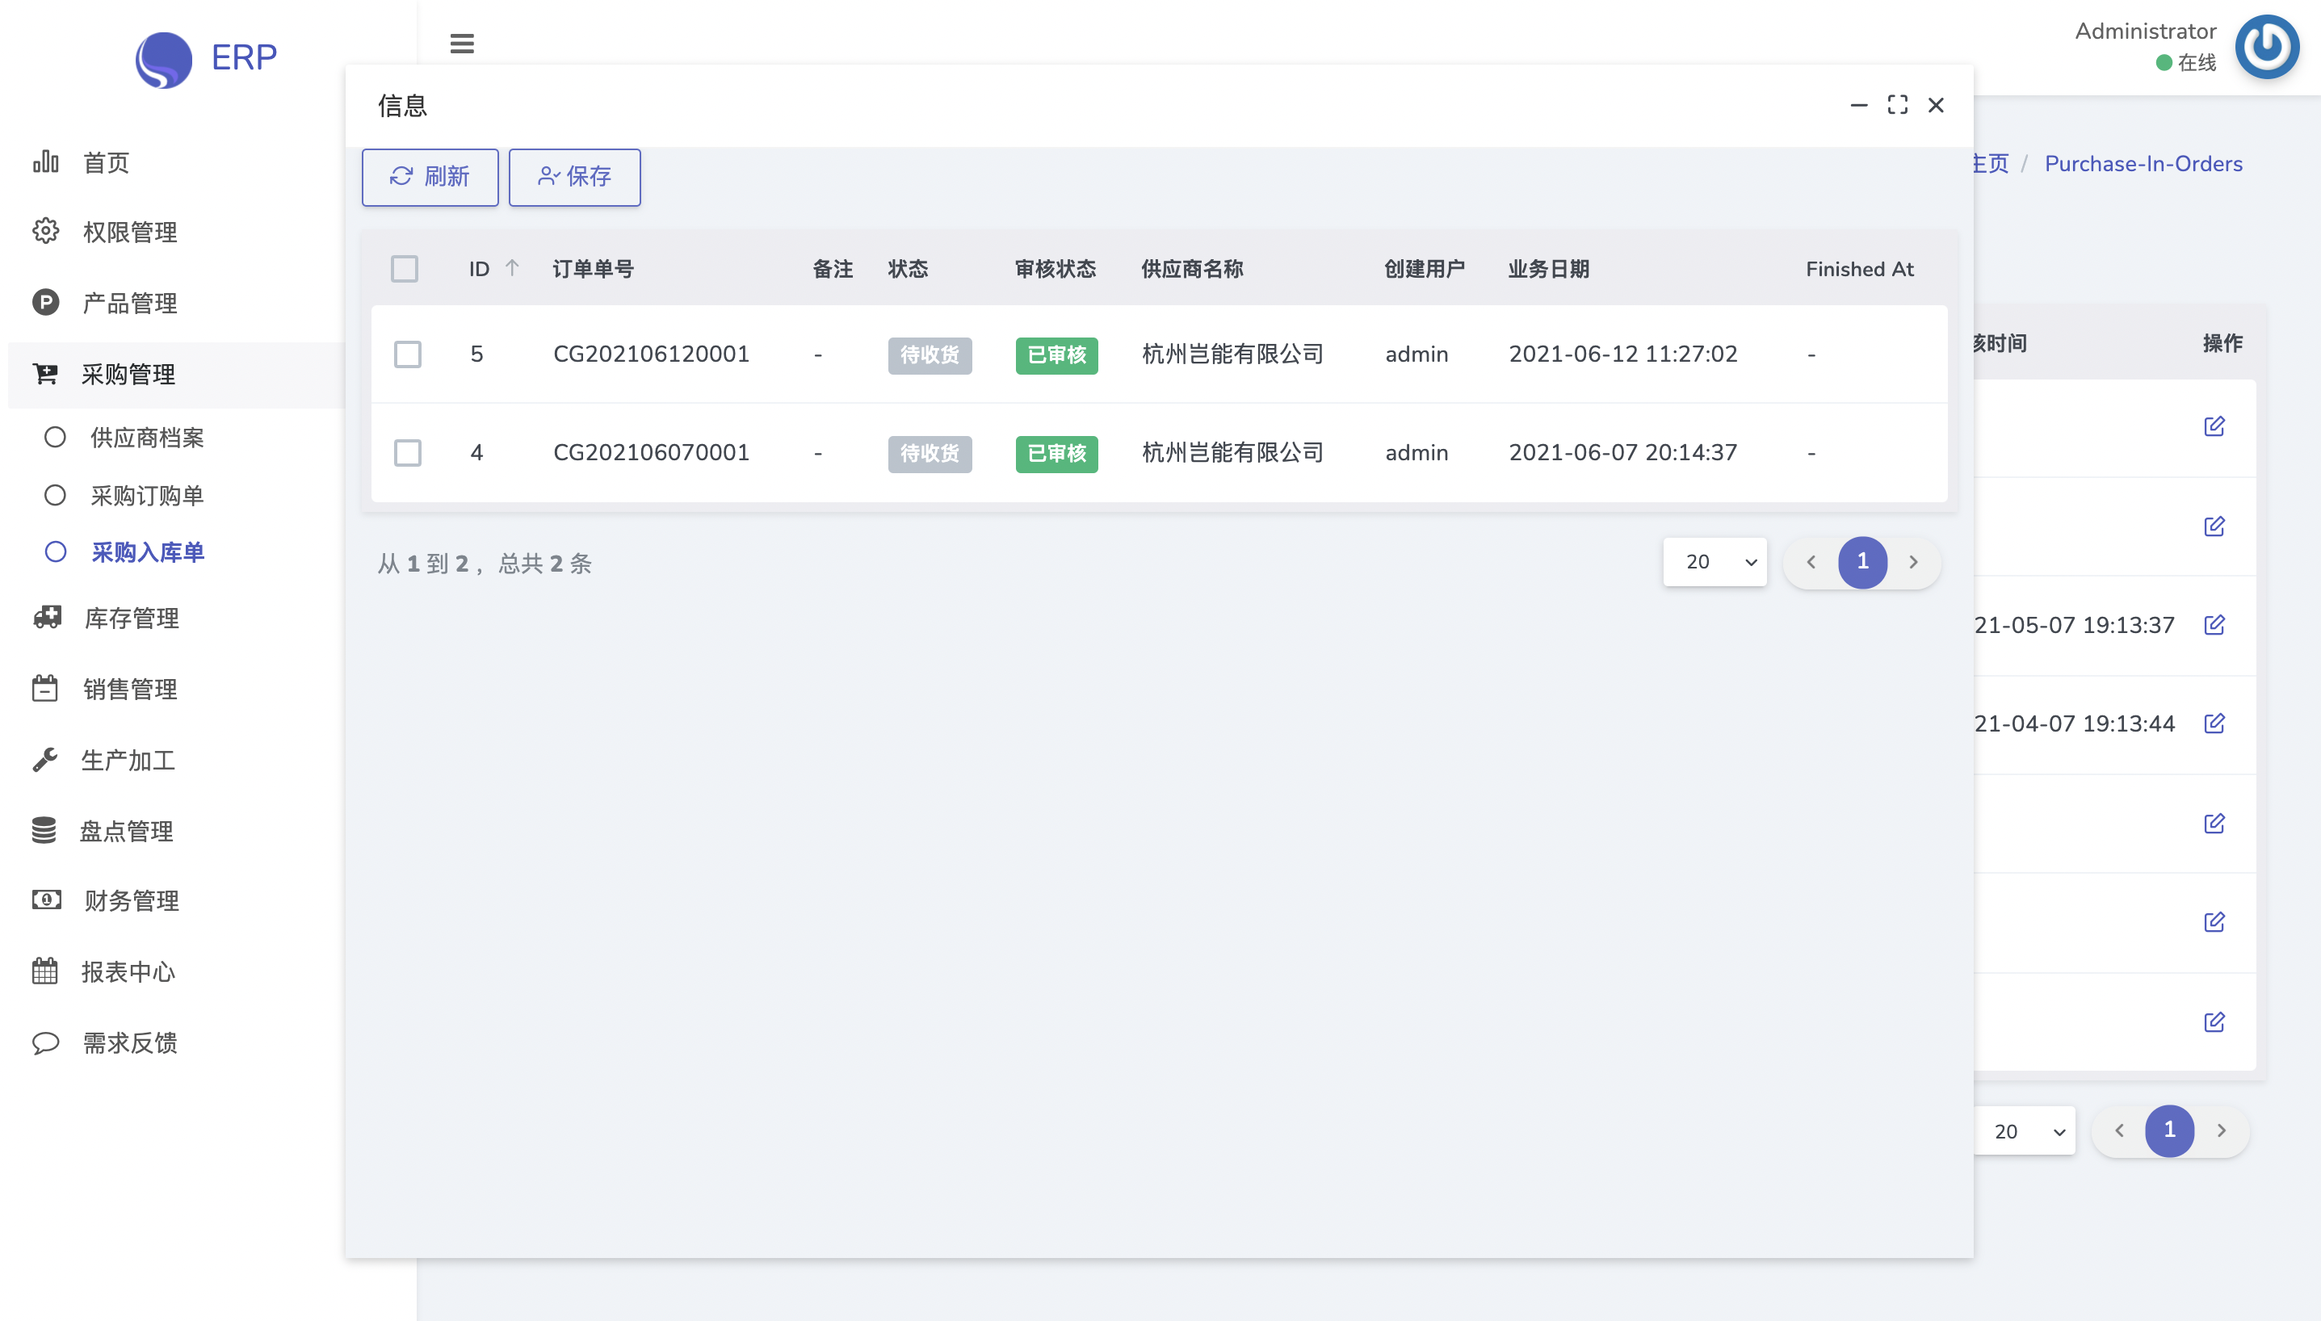
Task: Click edit icon beside 21-05-07 19:13:37 row
Action: tap(2214, 625)
